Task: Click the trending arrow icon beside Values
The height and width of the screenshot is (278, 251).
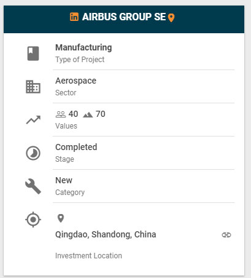Action: tap(33, 120)
